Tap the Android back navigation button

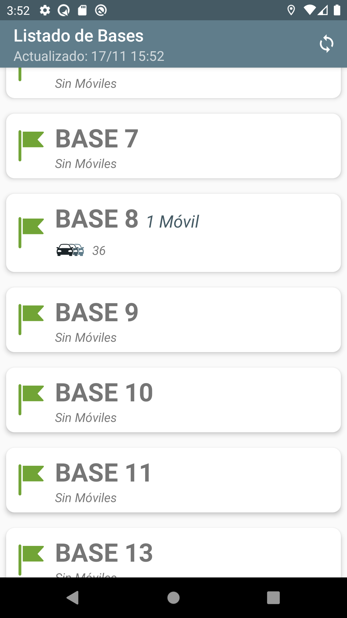tap(73, 598)
